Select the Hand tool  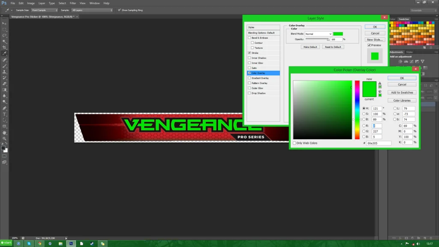pos(4,133)
